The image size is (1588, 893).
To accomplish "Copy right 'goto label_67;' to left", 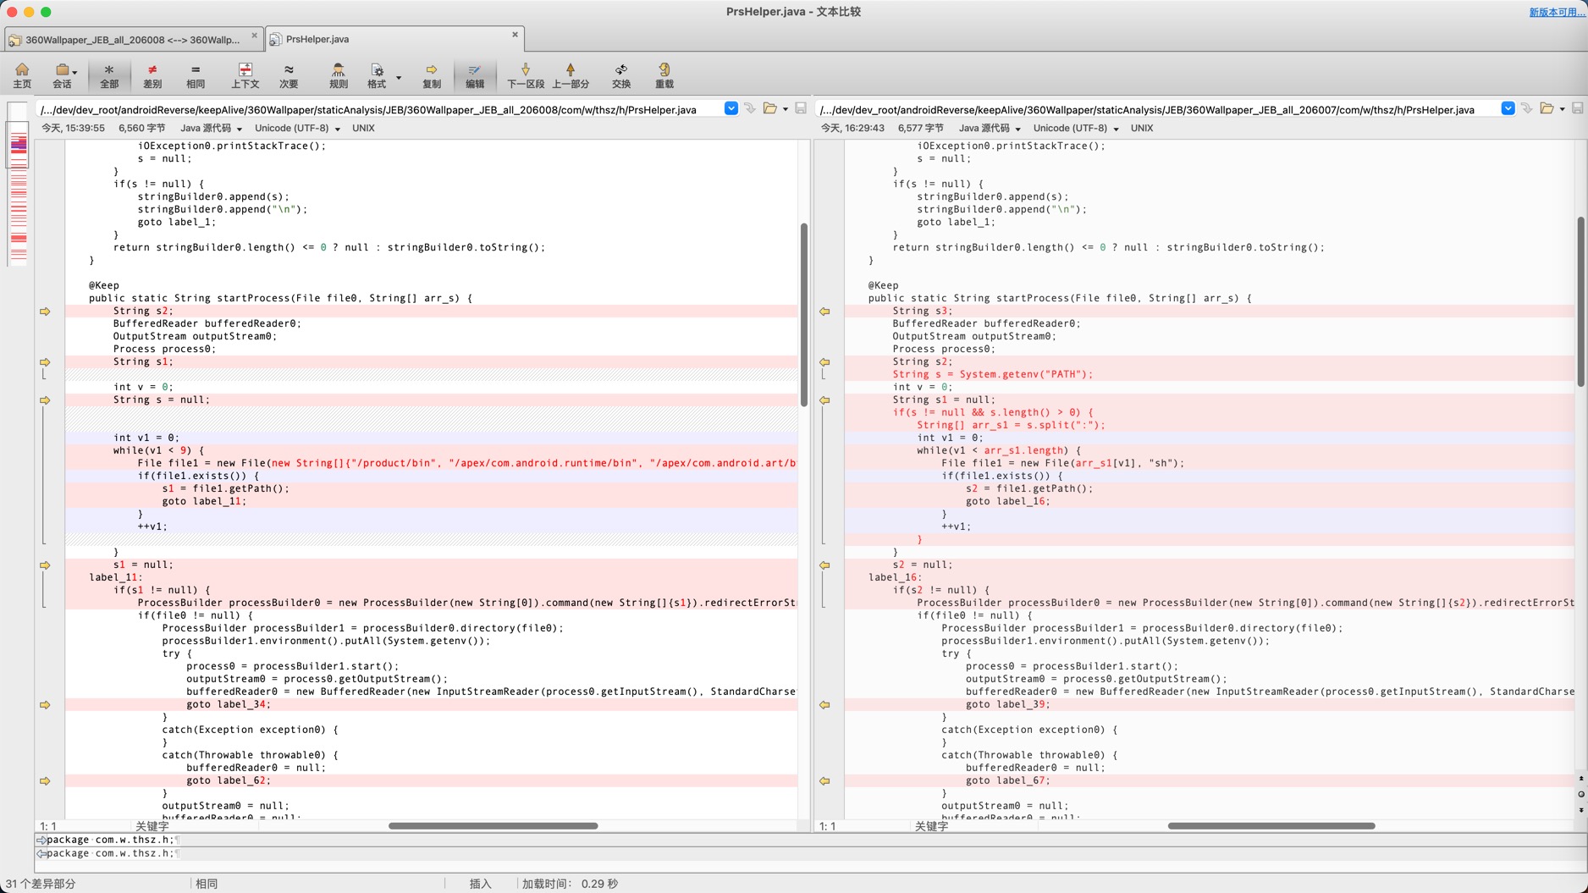I will [824, 781].
